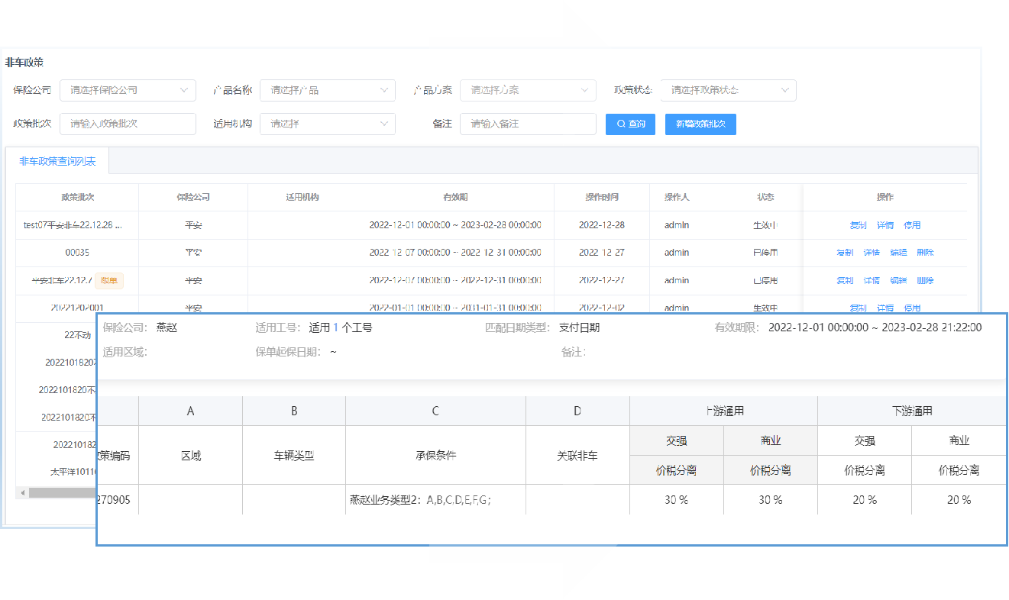This screenshot has height=600, width=1009.
Task: Click the 查询 search button
Action: [630, 124]
